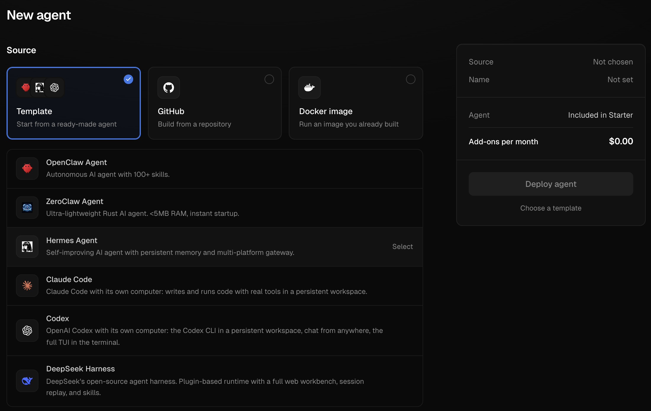Click the Template card title
This screenshot has height=411, width=651.
point(34,111)
